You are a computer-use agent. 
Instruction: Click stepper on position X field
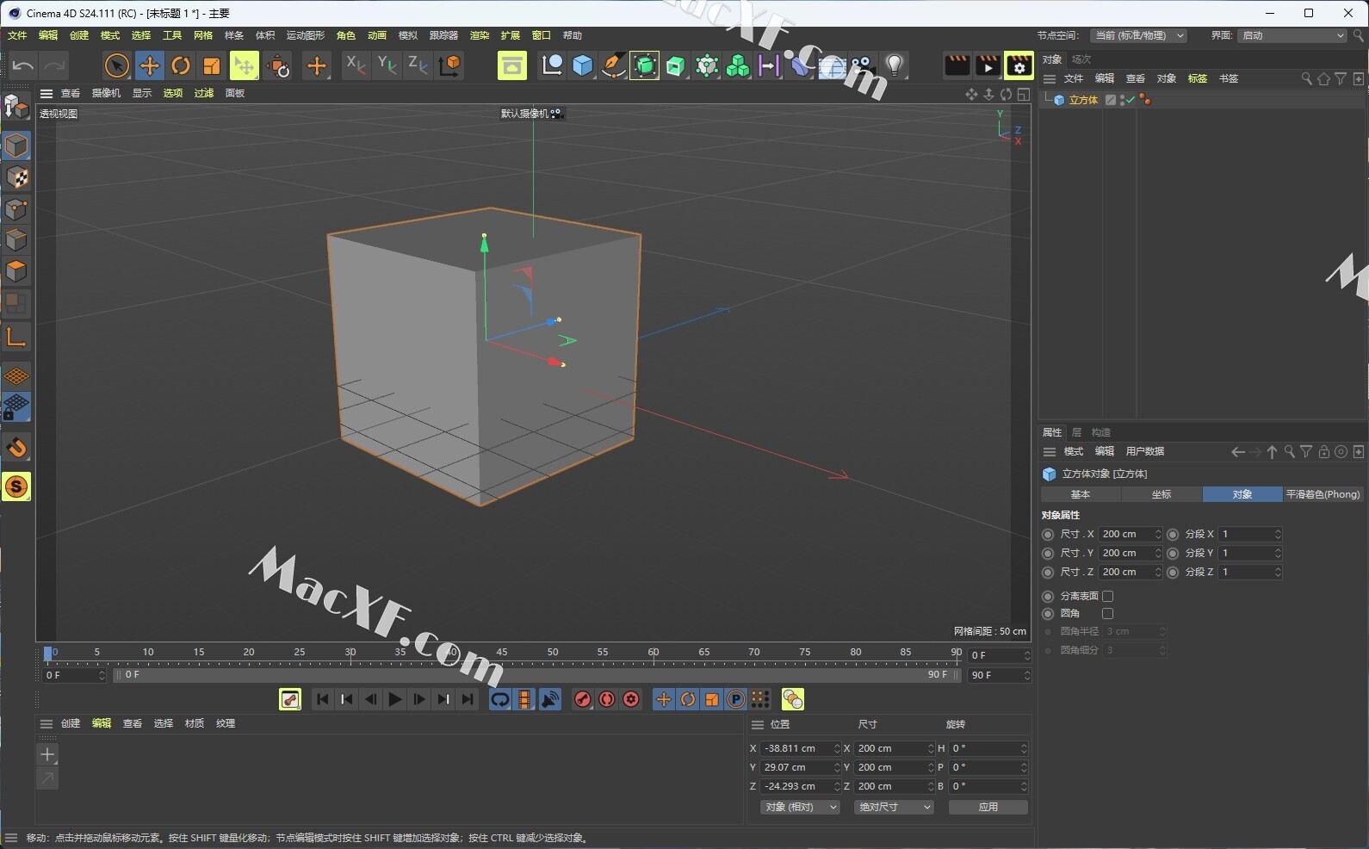click(x=836, y=748)
